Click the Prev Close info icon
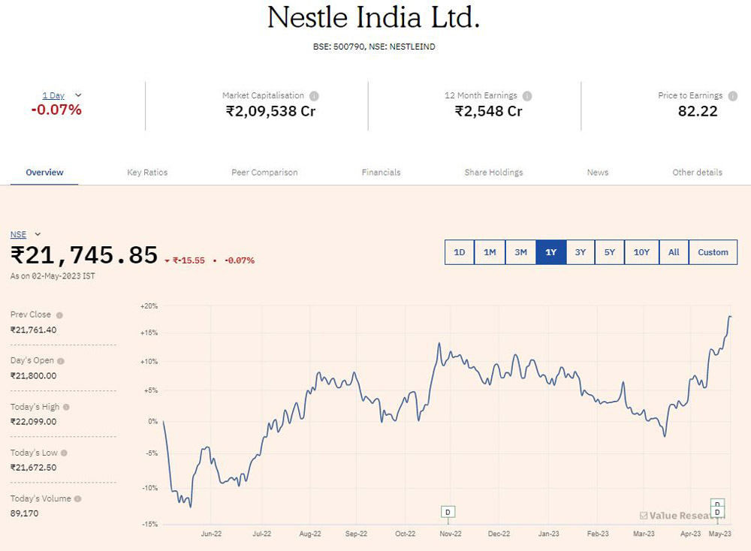 point(59,315)
